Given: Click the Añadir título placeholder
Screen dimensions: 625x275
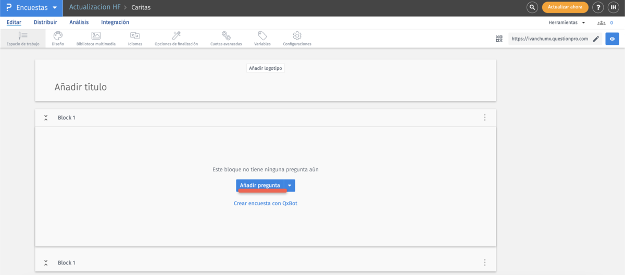Looking at the screenshot, I should coord(81,87).
